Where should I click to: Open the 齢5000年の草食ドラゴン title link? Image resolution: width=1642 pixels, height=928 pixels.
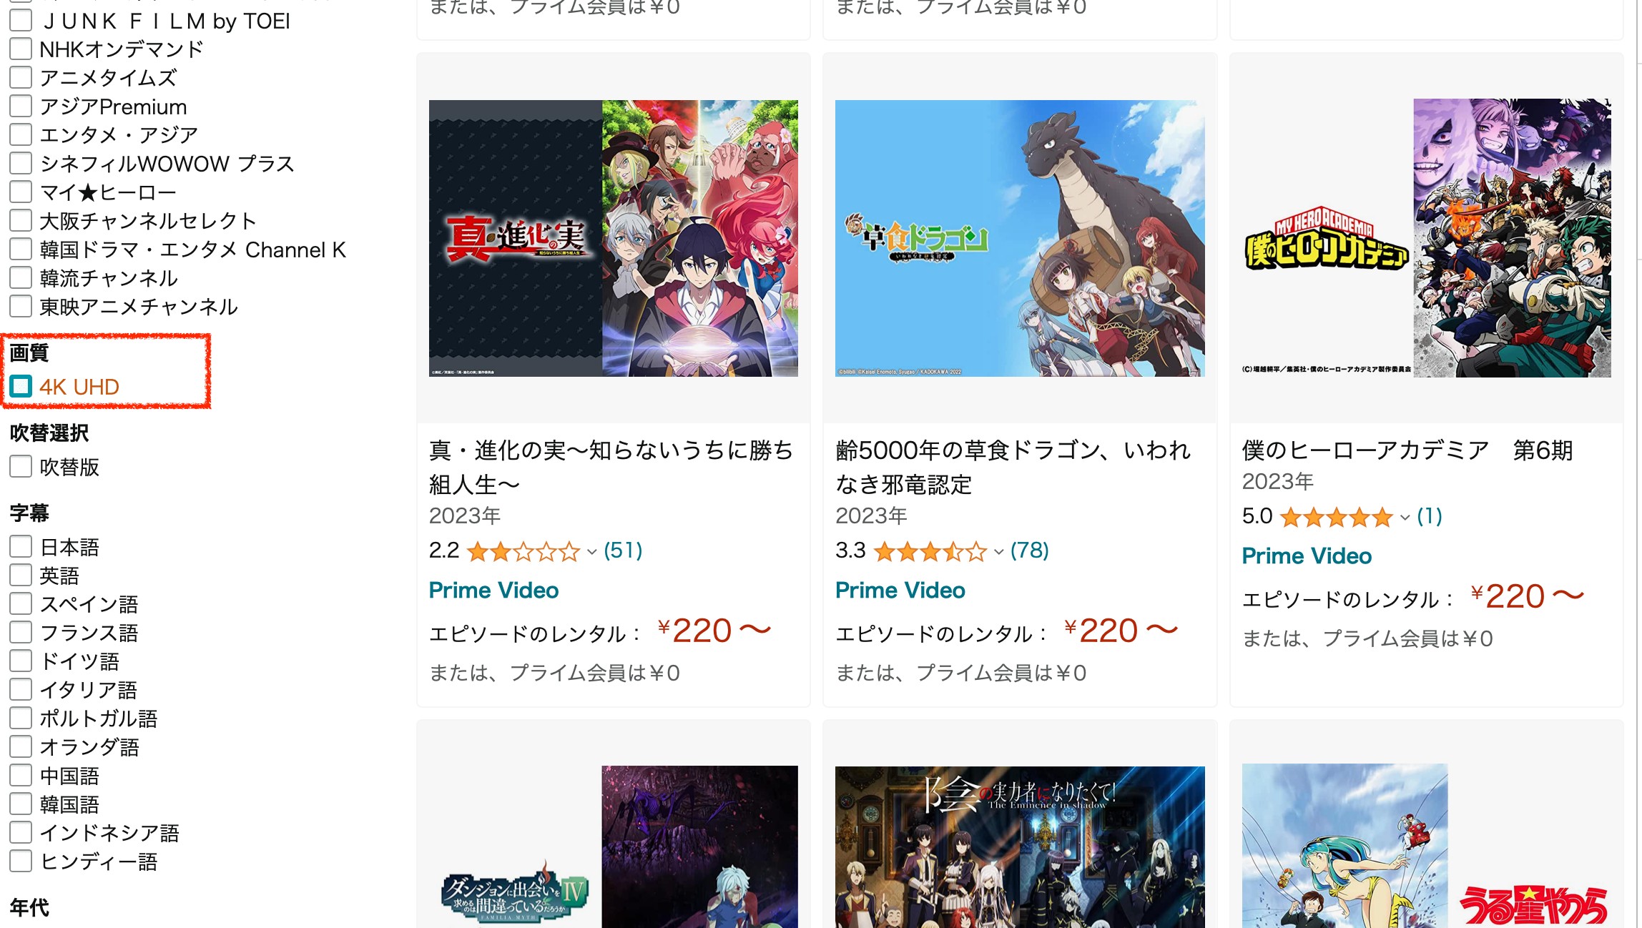pyautogui.click(x=1013, y=468)
